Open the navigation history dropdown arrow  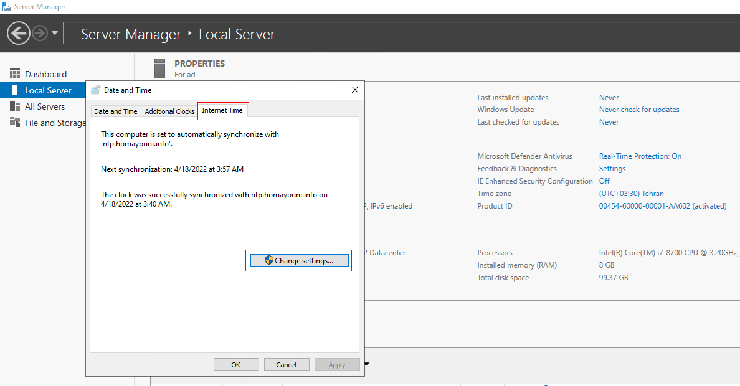(x=55, y=33)
